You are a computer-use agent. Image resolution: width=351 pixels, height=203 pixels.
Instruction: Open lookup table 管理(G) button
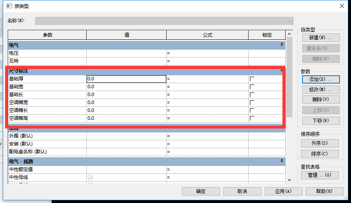pyautogui.click(x=319, y=175)
